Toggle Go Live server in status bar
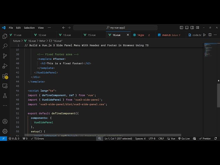 [184, 139]
